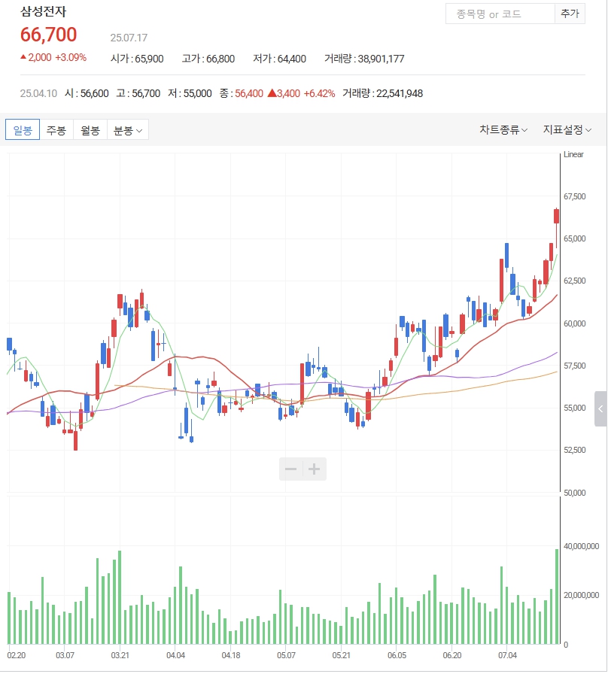This screenshot has height=674, width=608.
Task: Open the 지표설정 indicator settings dropdown
Action: pyautogui.click(x=567, y=129)
